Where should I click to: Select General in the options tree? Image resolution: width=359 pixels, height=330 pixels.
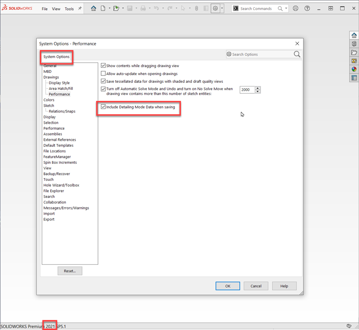tap(50, 66)
